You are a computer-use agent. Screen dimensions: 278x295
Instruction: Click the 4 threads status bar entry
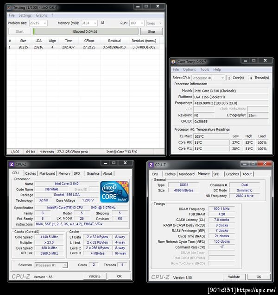pos(47,152)
